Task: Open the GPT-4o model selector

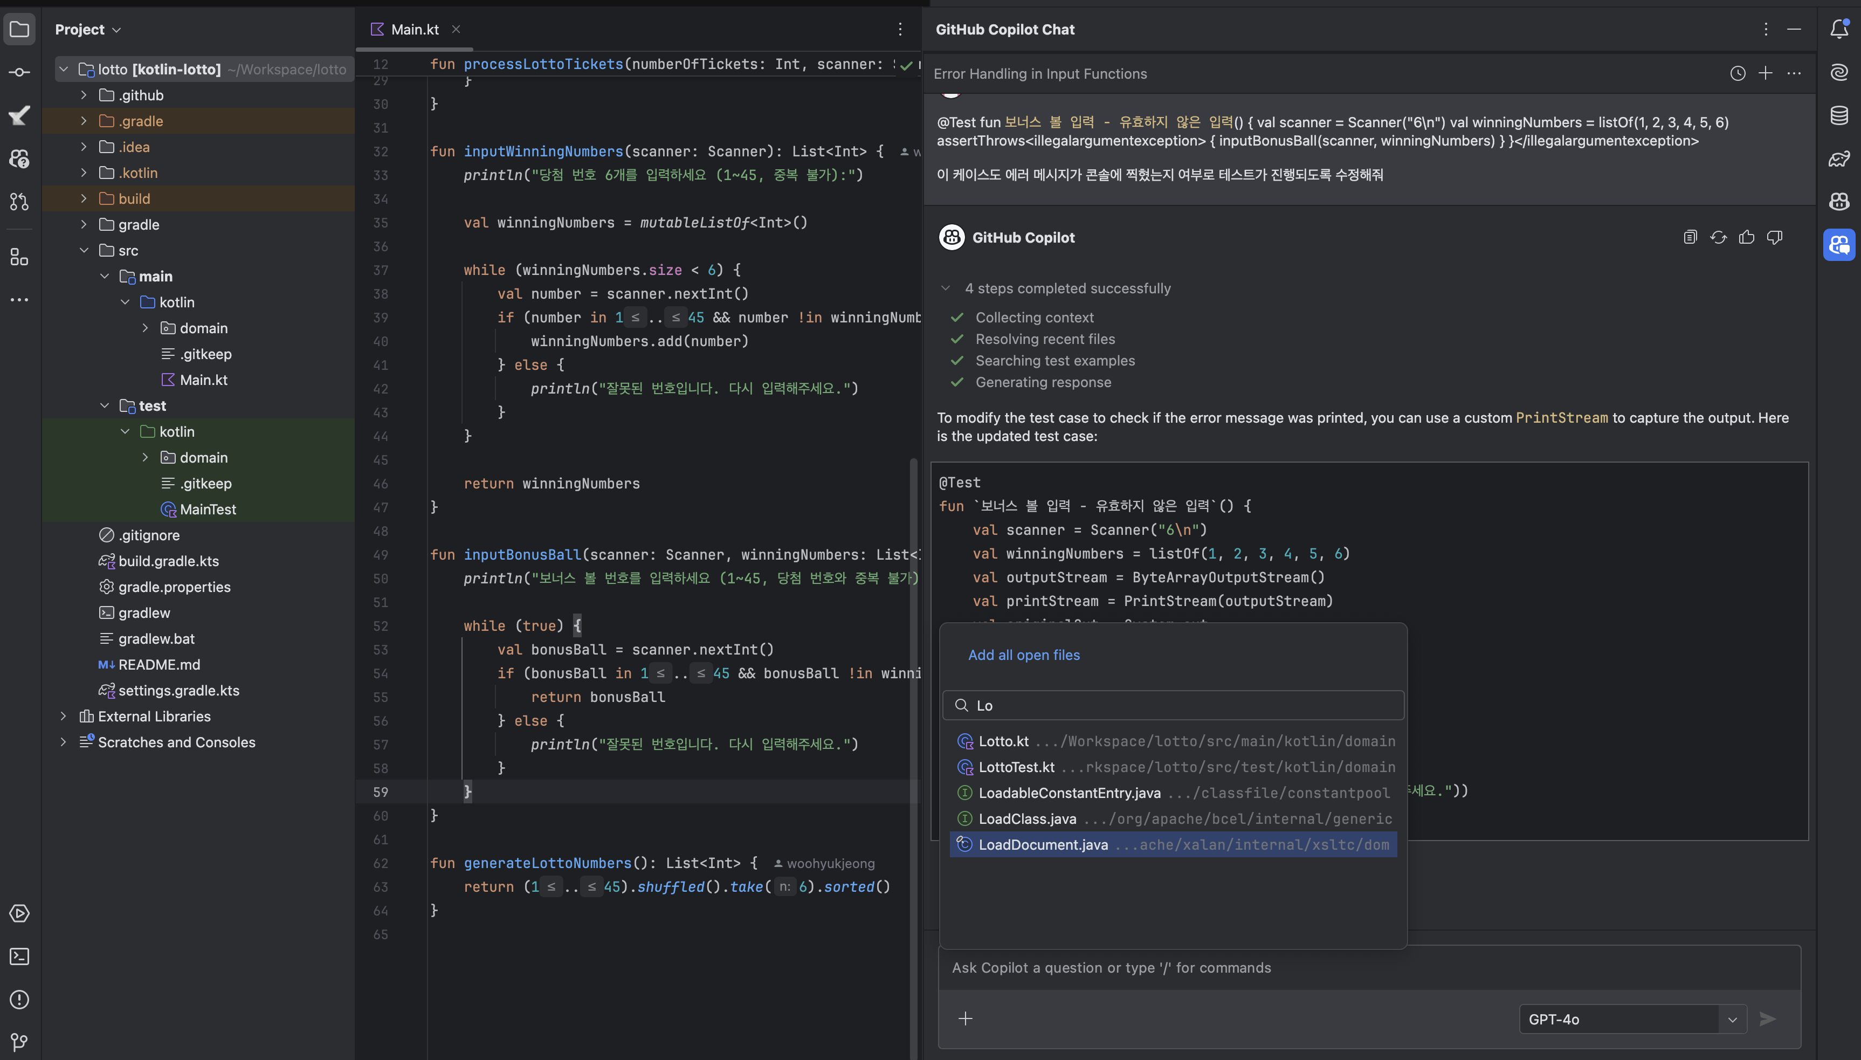Action: point(1632,1019)
